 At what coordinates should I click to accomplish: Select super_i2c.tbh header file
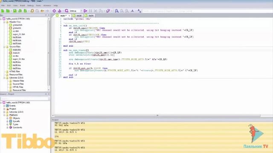pos(19,34)
